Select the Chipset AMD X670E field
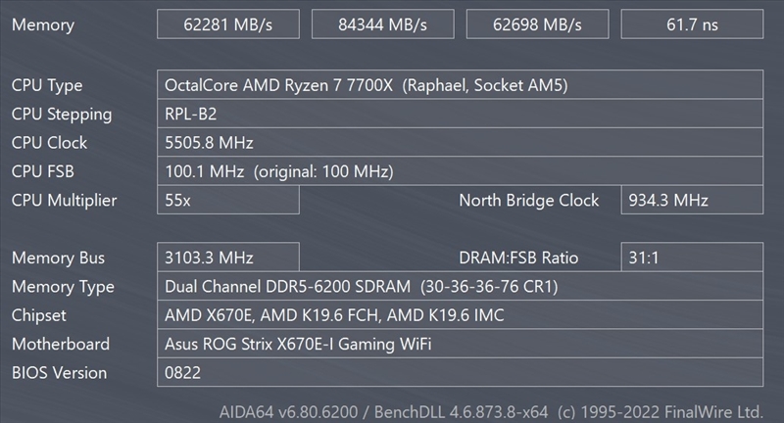784x423 pixels. point(460,315)
